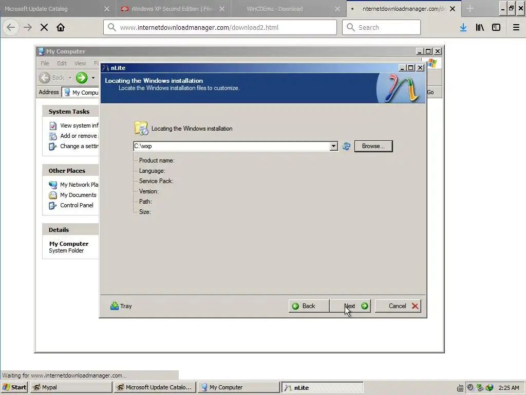This screenshot has width=526, height=395.
Task: Open the forward history dropdown arrow in My Computer
Action: 93,78
